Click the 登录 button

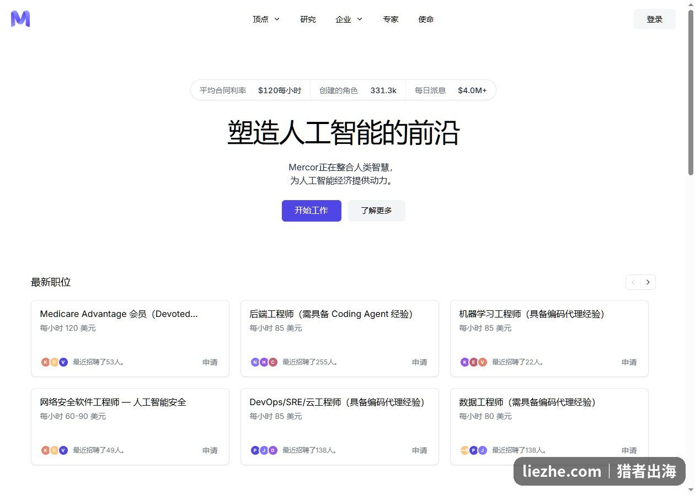(655, 19)
